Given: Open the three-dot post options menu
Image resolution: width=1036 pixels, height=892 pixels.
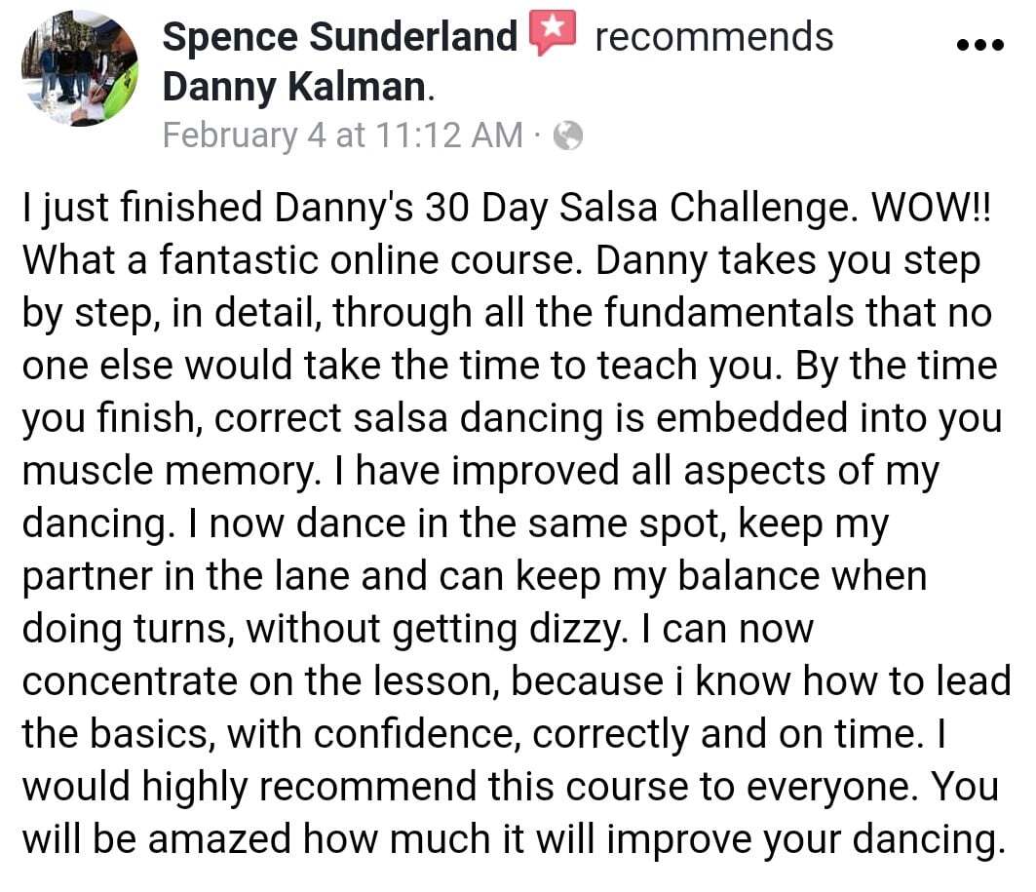Looking at the screenshot, I should 980,45.
